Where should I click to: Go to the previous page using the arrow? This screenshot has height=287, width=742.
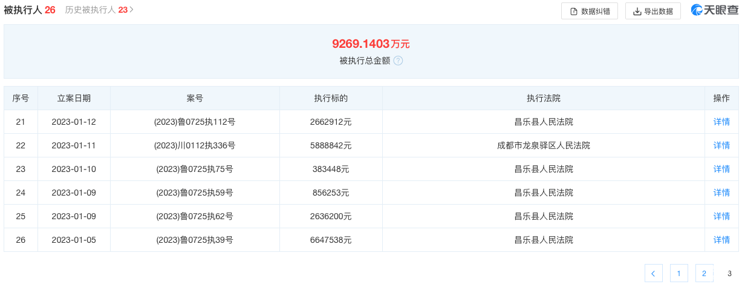coord(653,273)
